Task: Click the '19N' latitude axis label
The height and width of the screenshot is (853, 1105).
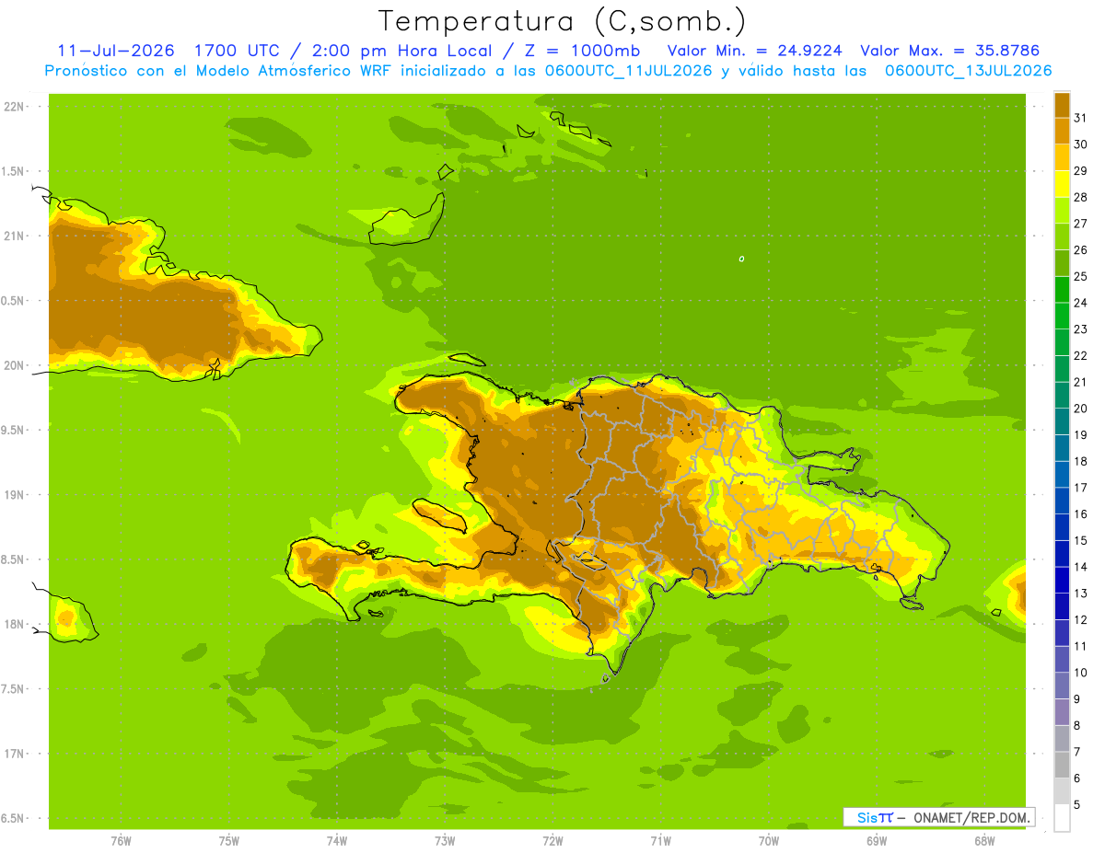Action: (15, 495)
